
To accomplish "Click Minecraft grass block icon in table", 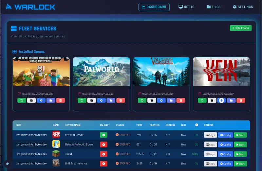I will 56,154.
